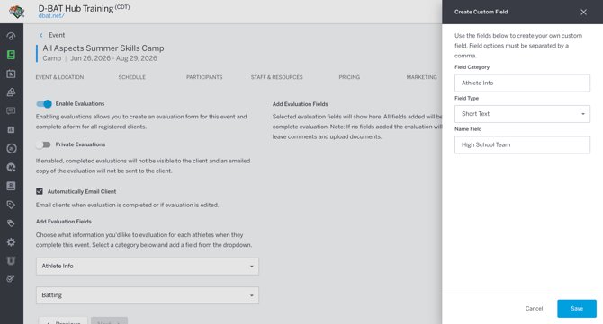Expand the Athlete Info category dropdown

[148, 266]
